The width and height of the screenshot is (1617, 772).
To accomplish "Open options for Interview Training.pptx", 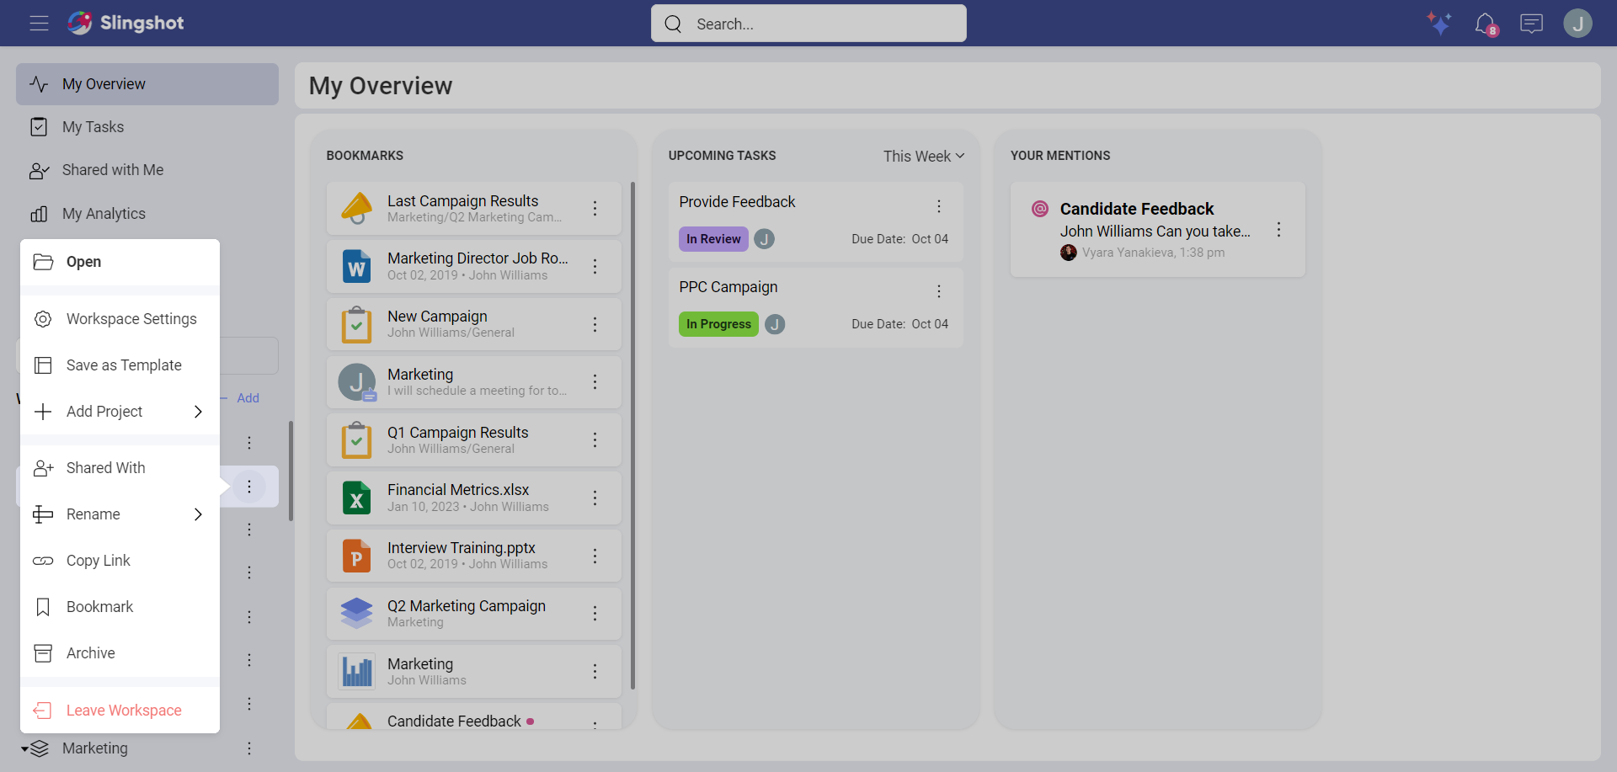I will click(x=595, y=556).
